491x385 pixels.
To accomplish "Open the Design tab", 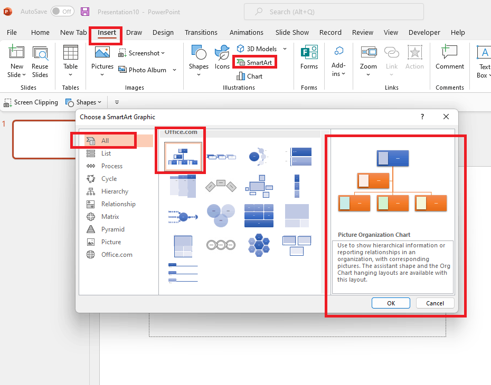I will (x=163, y=33).
